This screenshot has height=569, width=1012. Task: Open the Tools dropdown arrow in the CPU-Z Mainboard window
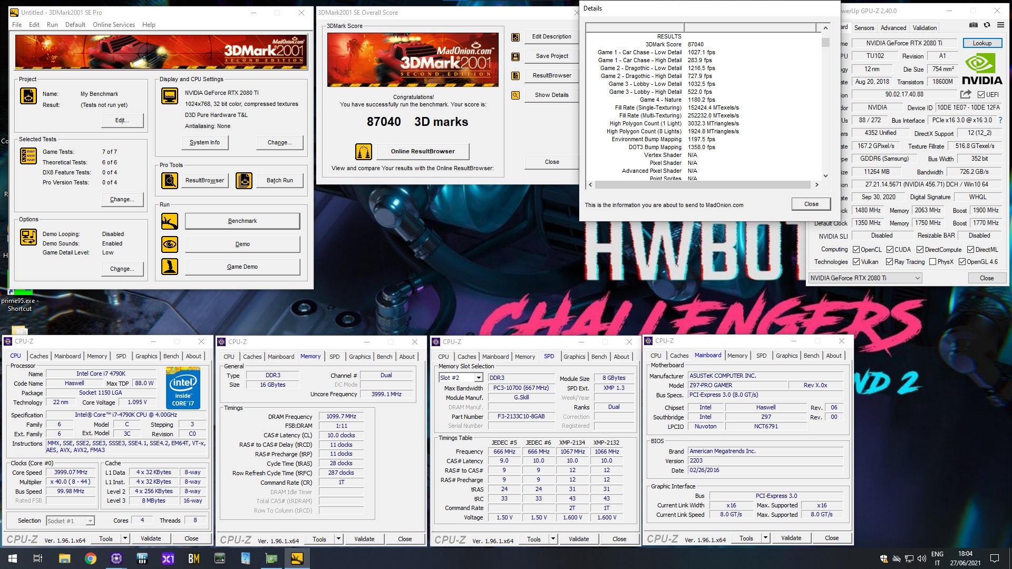point(765,538)
